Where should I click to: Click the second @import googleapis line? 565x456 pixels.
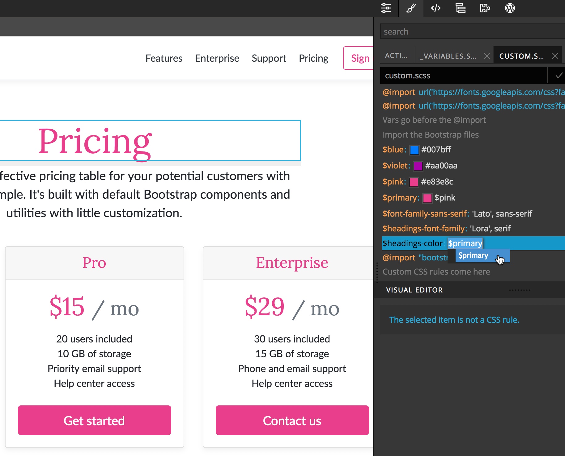point(474,106)
